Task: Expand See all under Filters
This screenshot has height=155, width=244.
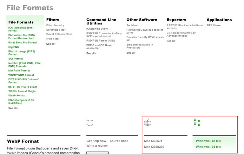Action: pyautogui.click(x=51, y=44)
